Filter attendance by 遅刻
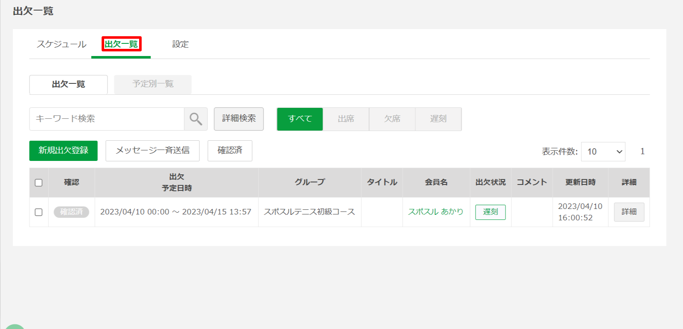Image resolution: width=683 pixels, height=329 pixels. pos(438,119)
